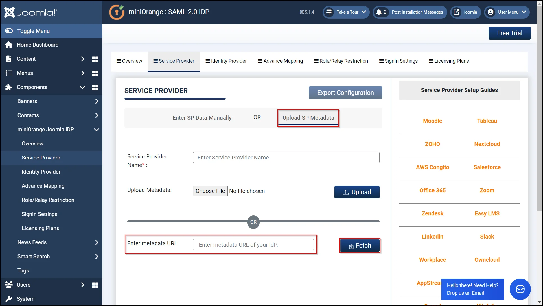Click Export Configuration button
The height and width of the screenshot is (306, 543).
(345, 93)
